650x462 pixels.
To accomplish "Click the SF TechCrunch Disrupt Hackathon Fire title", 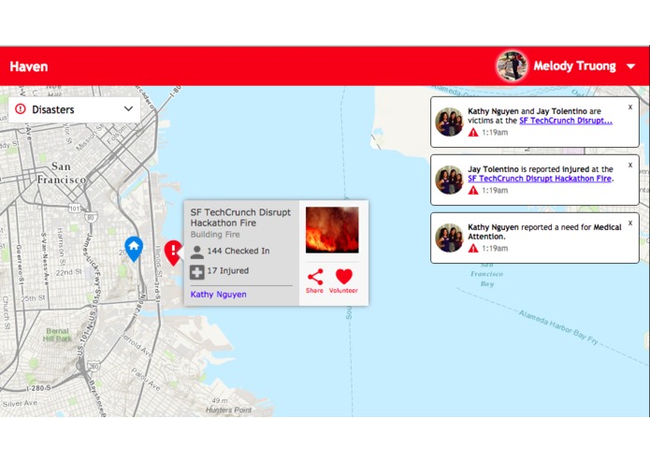I will click(240, 218).
